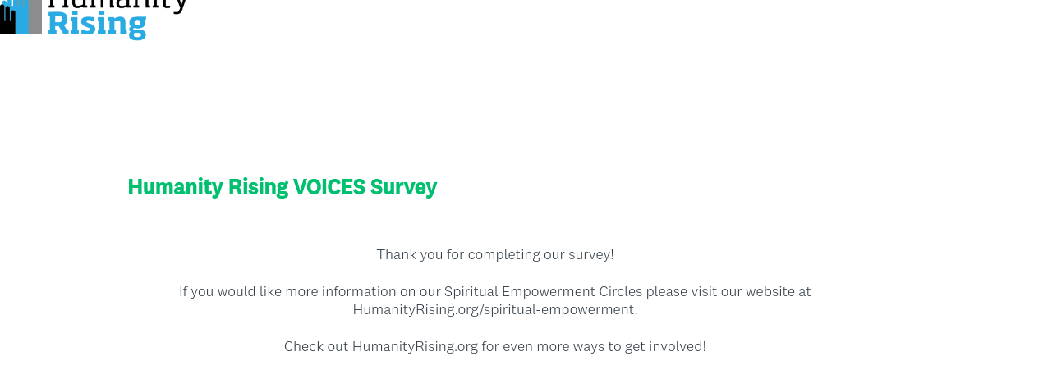Click 'If you would like more information'
1043x379 pixels.
click(x=287, y=291)
